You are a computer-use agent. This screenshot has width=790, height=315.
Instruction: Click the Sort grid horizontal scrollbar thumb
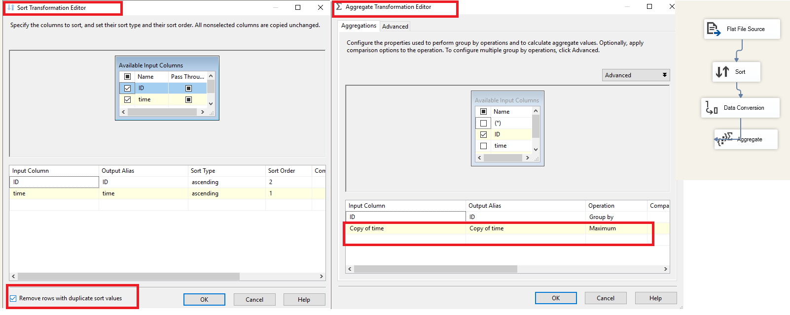coord(128,277)
